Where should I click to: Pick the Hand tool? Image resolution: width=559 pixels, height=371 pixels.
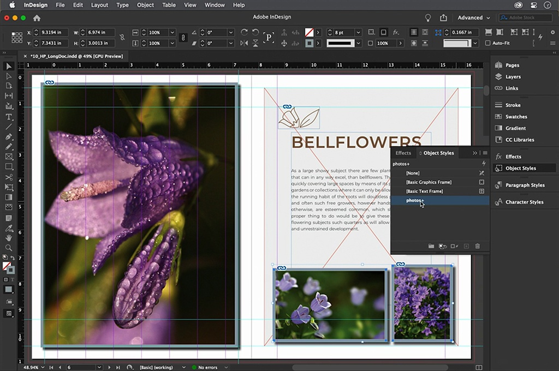coord(9,237)
